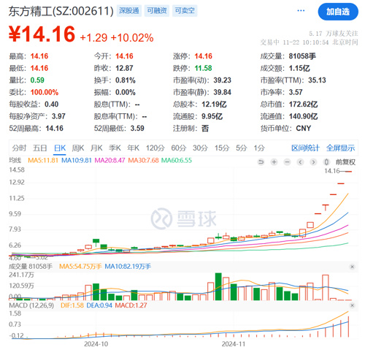Switch to the 60分 chart tab
This screenshot has width=365, height=347.
[179, 148]
